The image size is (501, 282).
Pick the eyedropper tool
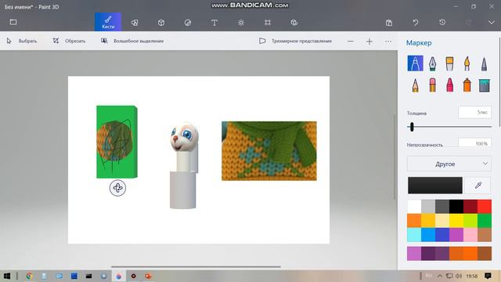478,185
